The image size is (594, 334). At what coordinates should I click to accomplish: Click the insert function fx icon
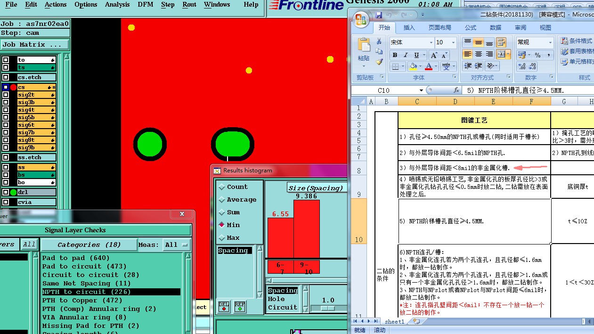[x=456, y=90]
